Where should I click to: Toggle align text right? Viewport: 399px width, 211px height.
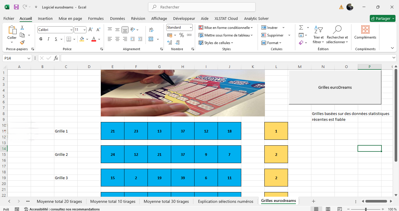pyautogui.click(x=125, y=39)
